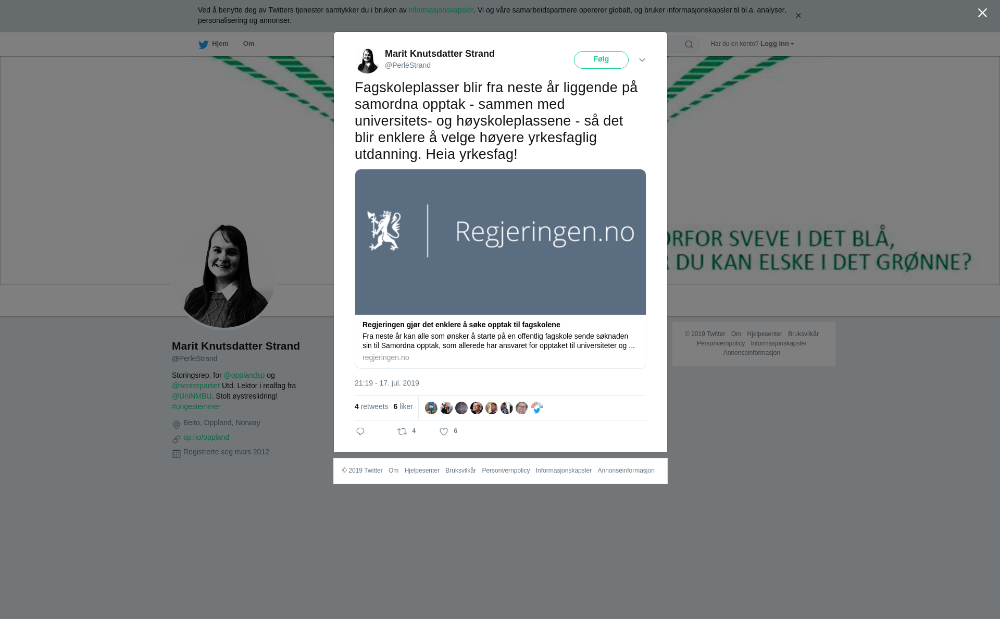
Task: Click the Twitter-bird avatar among likers
Action: [x=537, y=408]
